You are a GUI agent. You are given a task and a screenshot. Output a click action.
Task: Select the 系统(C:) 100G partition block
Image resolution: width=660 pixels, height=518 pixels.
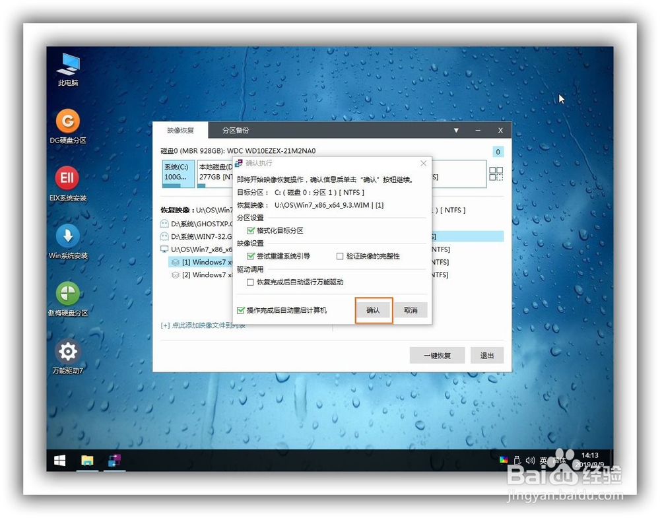pyautogui.click(x=178, y=174)
